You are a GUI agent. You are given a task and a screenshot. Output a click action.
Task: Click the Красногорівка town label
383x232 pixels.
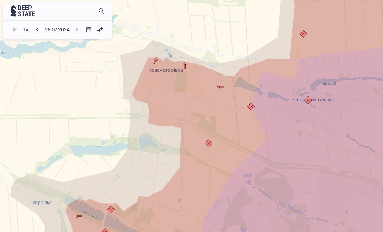166,70
